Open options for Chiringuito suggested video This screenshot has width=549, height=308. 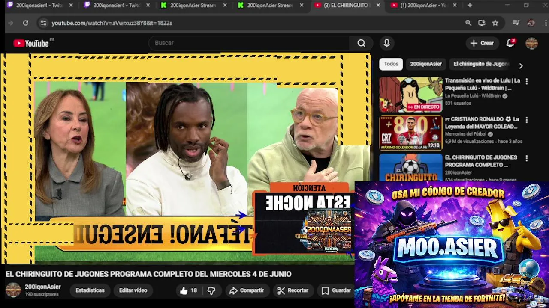526,158
